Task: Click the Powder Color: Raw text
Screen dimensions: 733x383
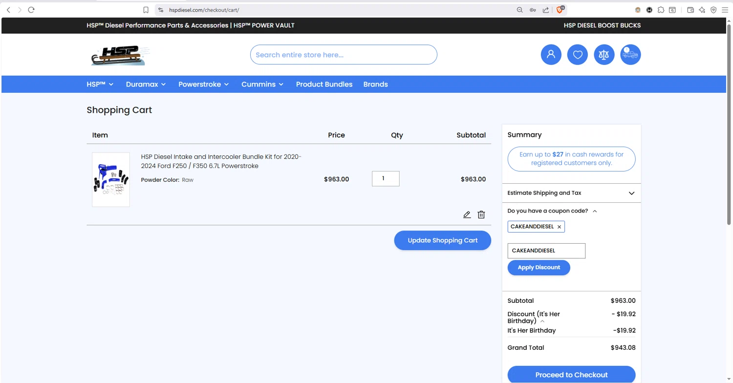Action: [167, 180]
